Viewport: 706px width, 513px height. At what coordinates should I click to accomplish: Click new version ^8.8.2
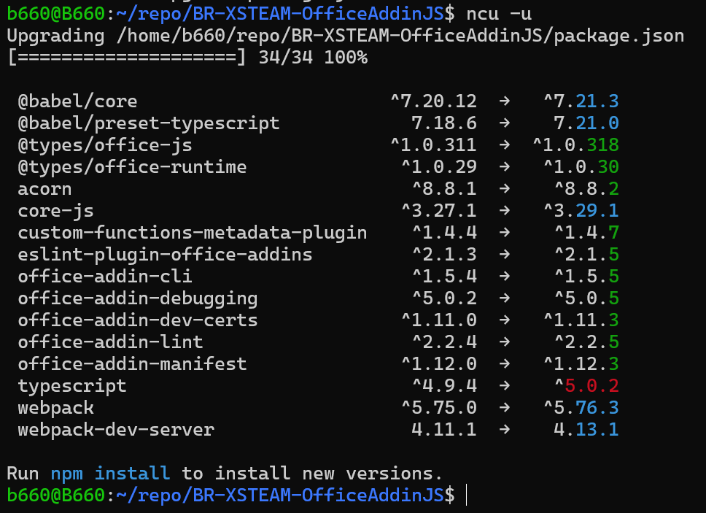point(586,189)
